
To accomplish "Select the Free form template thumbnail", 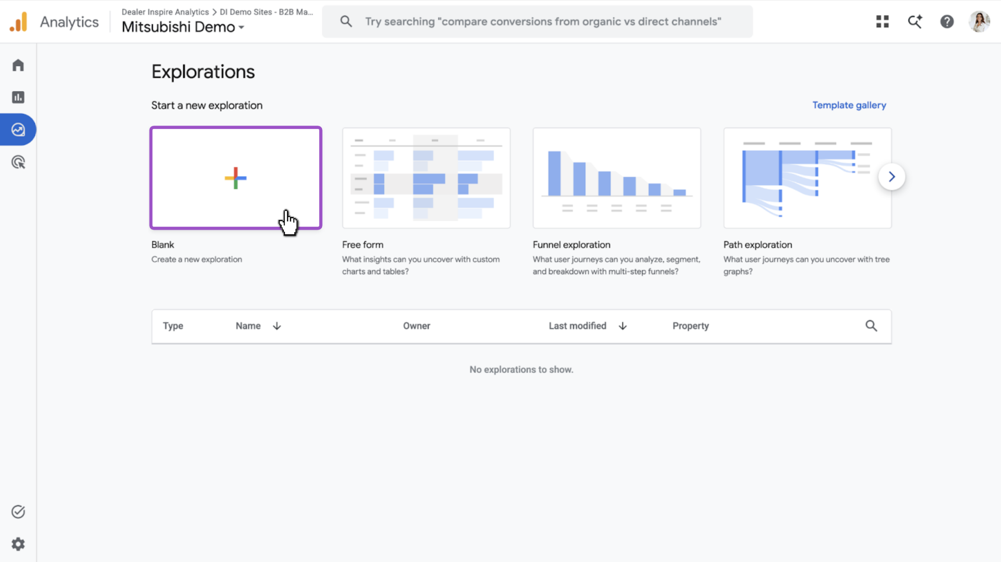I will [426, 178].
